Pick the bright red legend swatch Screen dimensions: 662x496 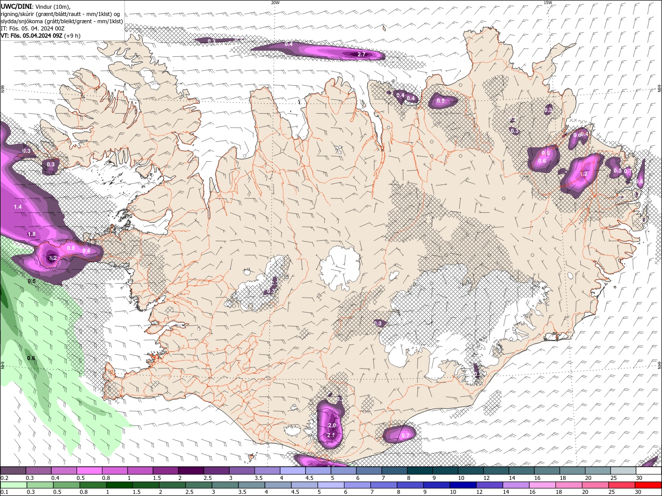tap(648, 485)
